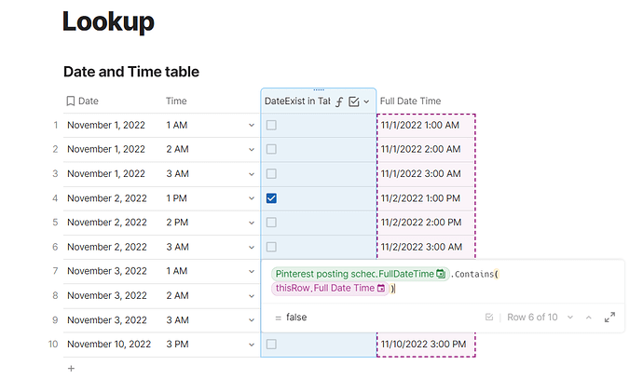Check the DateExist checkbox in row 1
Screen dimensions: 643x379
(271, 125)
